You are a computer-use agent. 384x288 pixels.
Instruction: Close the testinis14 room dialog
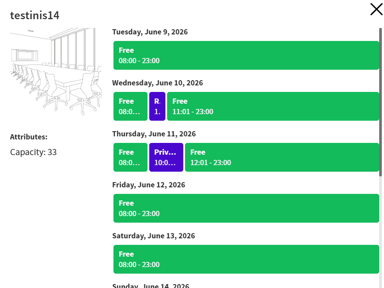coord(376,9)
